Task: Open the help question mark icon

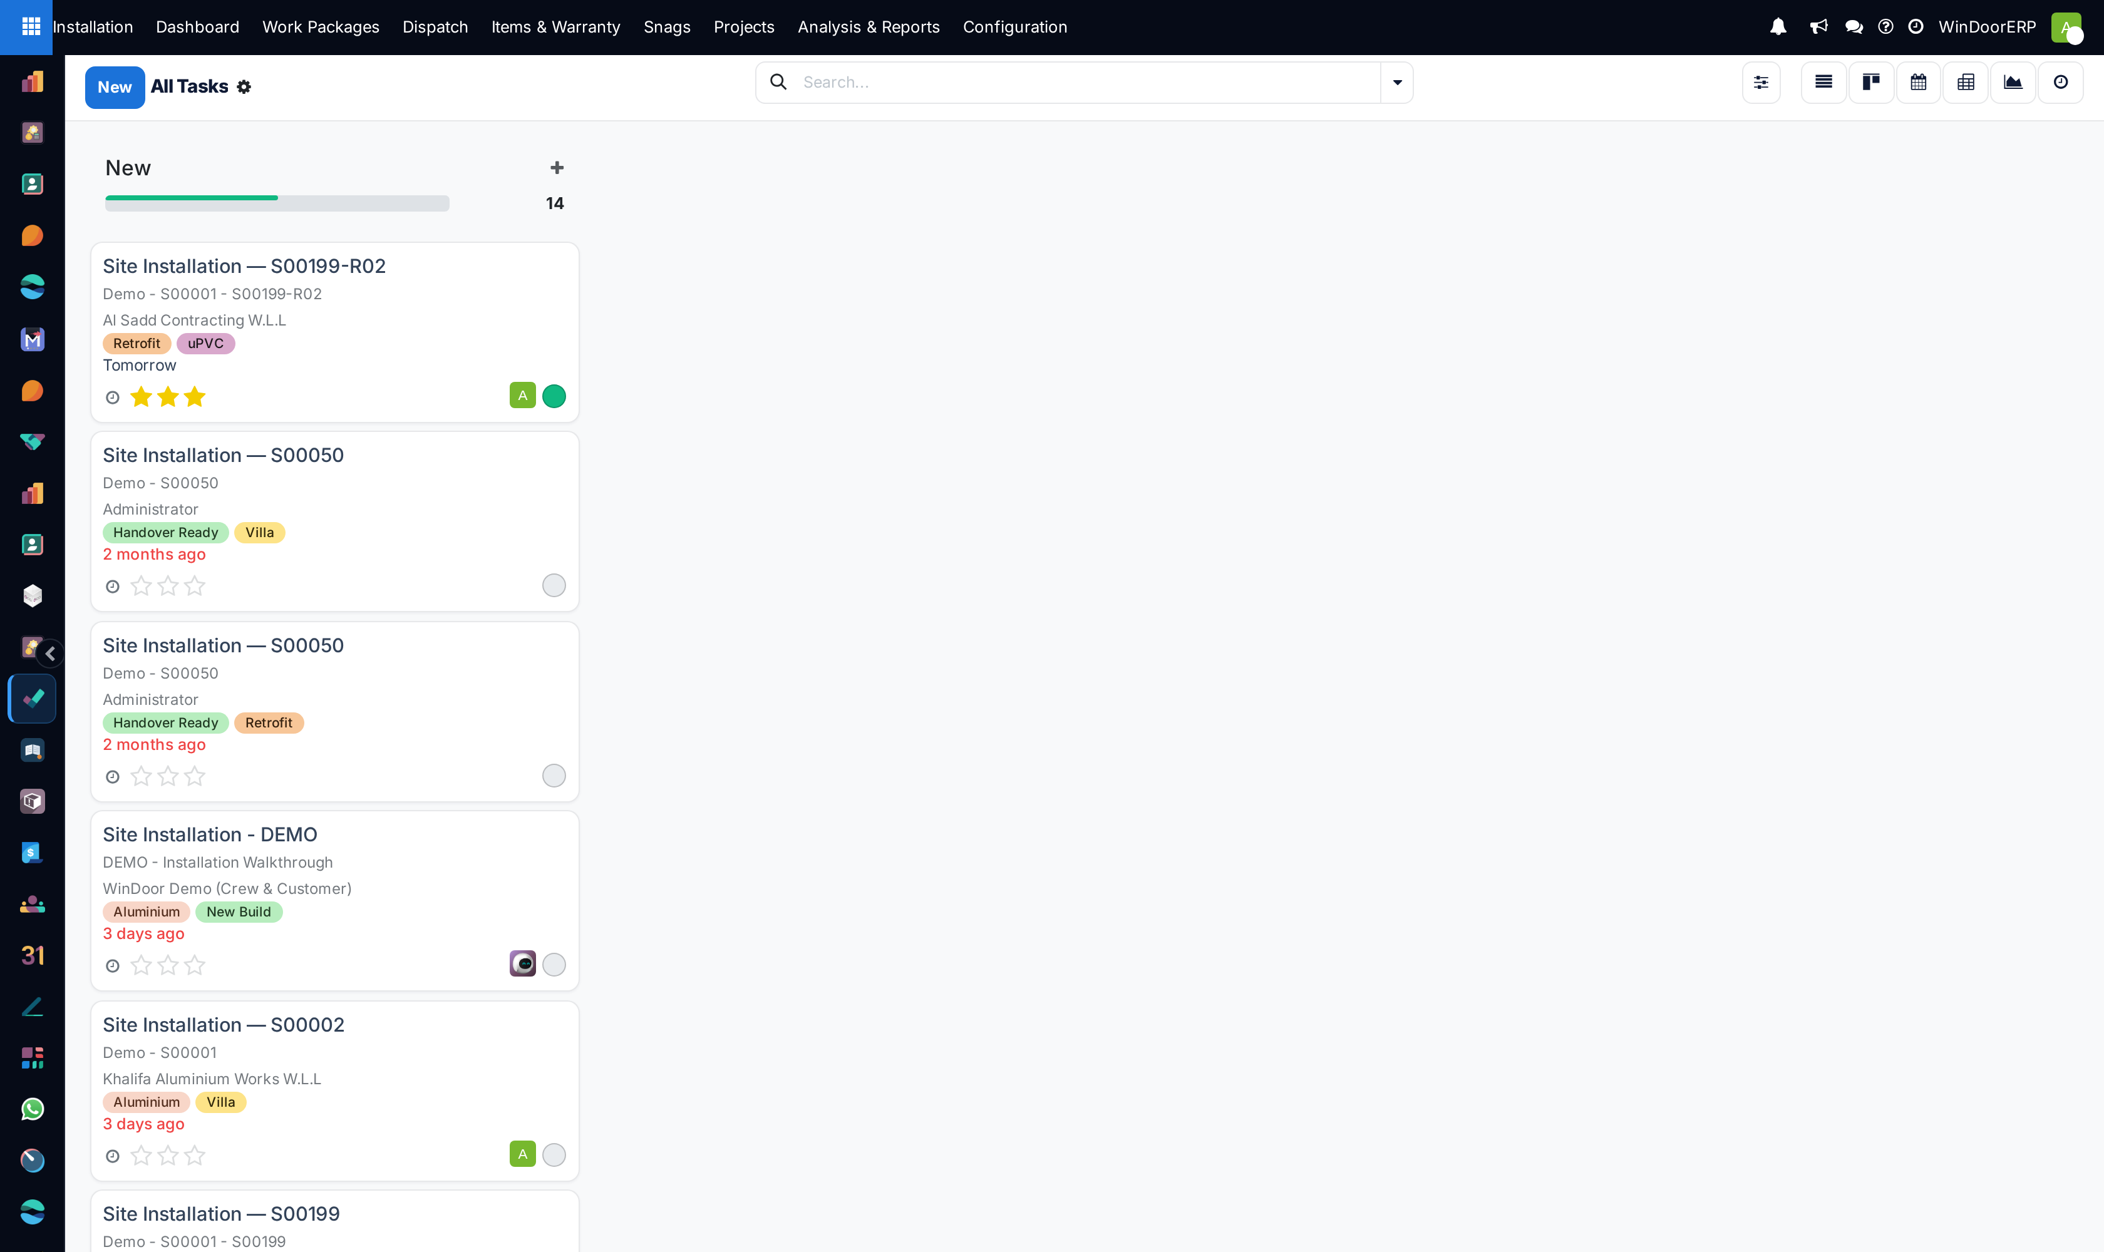Action: [1885, 27]
